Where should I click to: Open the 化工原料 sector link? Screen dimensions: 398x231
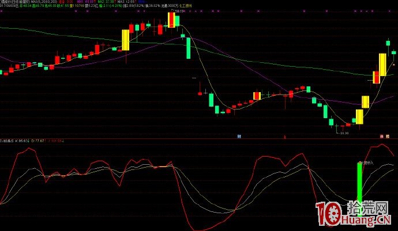[185, 6]
